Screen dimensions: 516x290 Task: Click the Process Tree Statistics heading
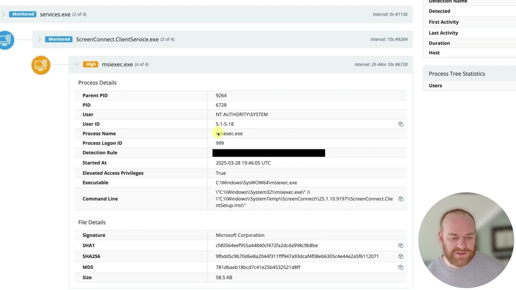coord(457,74)
